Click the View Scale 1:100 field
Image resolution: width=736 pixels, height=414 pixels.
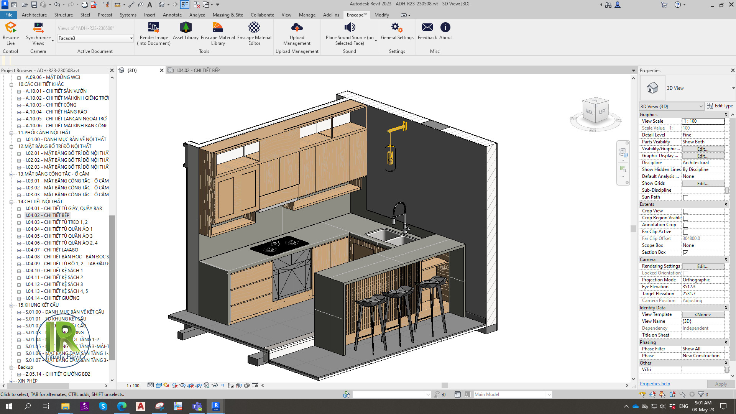point(703,121)
